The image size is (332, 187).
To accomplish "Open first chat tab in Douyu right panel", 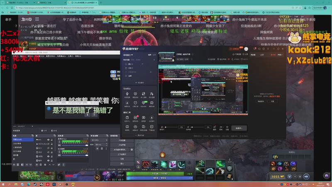I will pyautogui.click(x=253, y=55).
